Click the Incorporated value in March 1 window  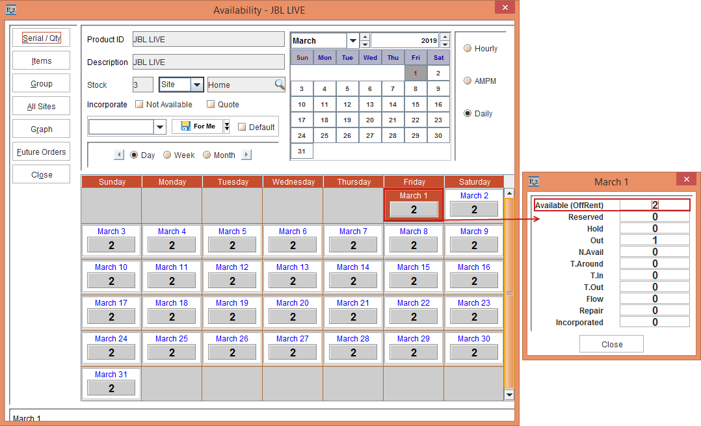[x=654, y=322]
